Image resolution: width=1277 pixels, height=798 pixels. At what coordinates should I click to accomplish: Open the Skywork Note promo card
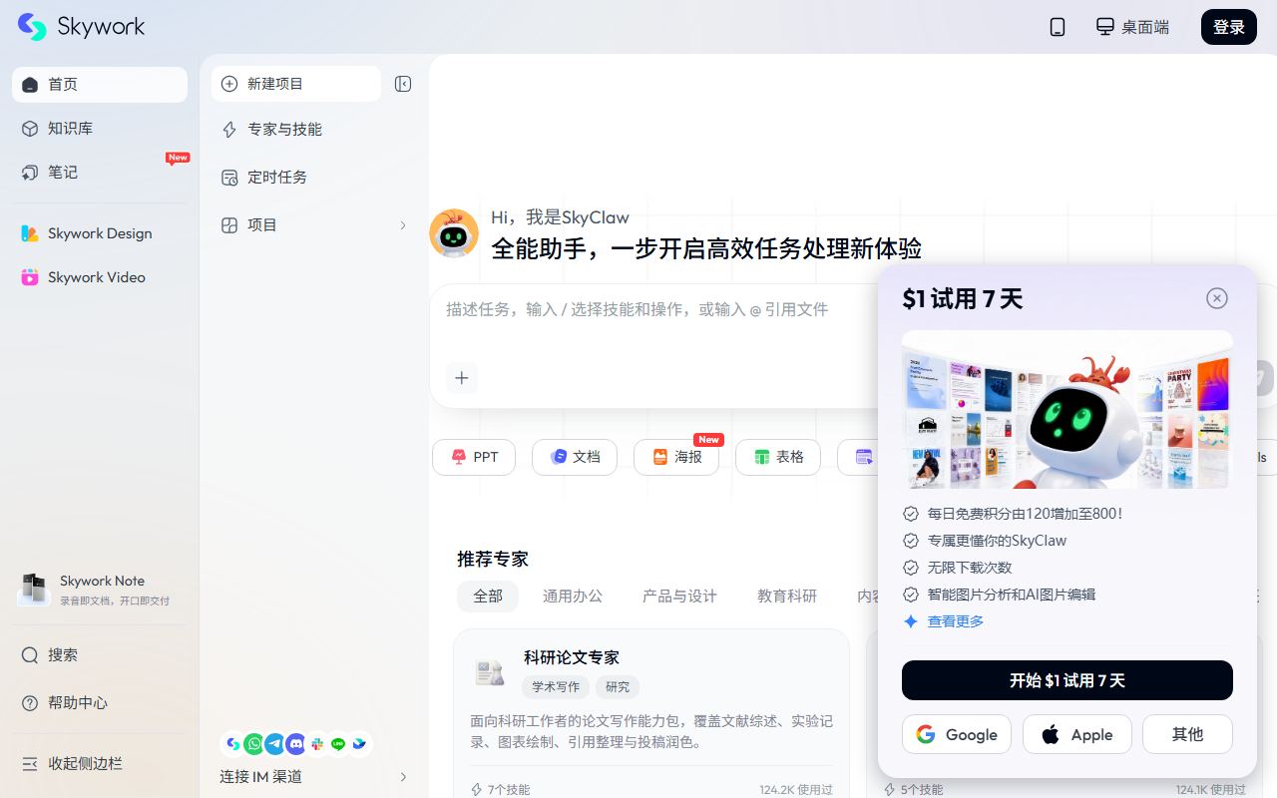pyautogui.click(x=100, y=590)
